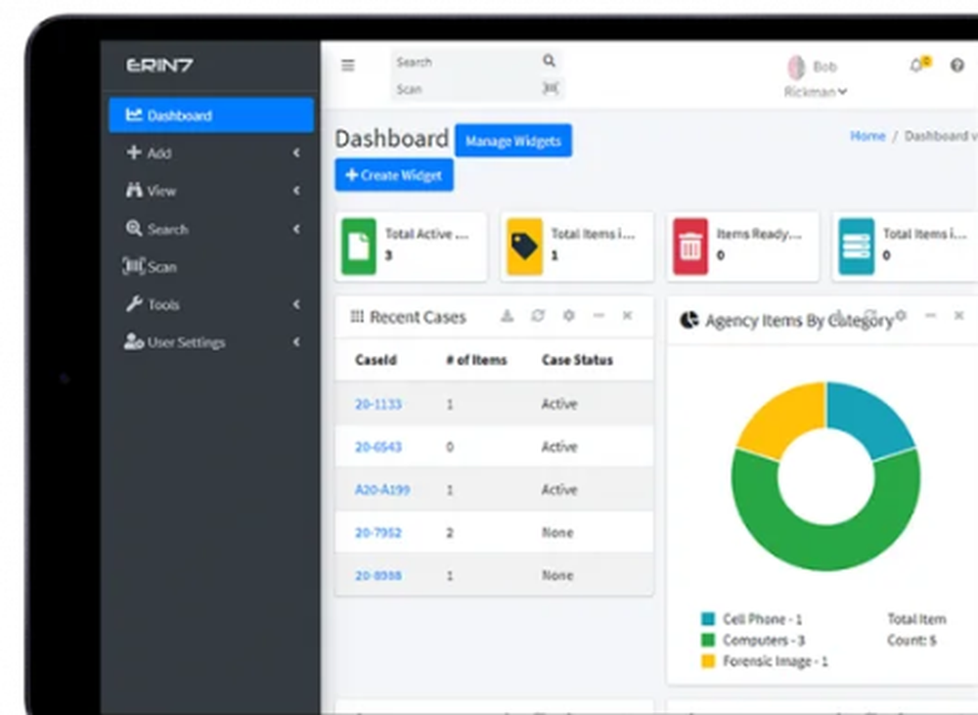Close the Recent Cases widget
Viewport: 978px width, 715px height.
tap(628, 316)
